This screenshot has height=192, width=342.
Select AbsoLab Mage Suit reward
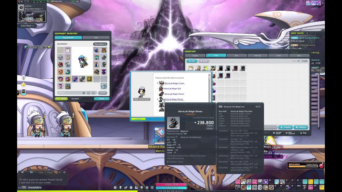tap(172, 89)
